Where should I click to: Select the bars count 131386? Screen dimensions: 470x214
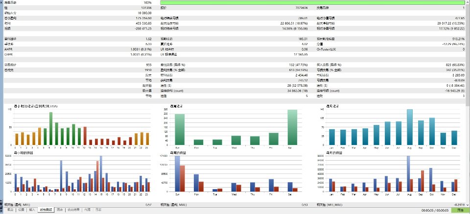(146, 8)
